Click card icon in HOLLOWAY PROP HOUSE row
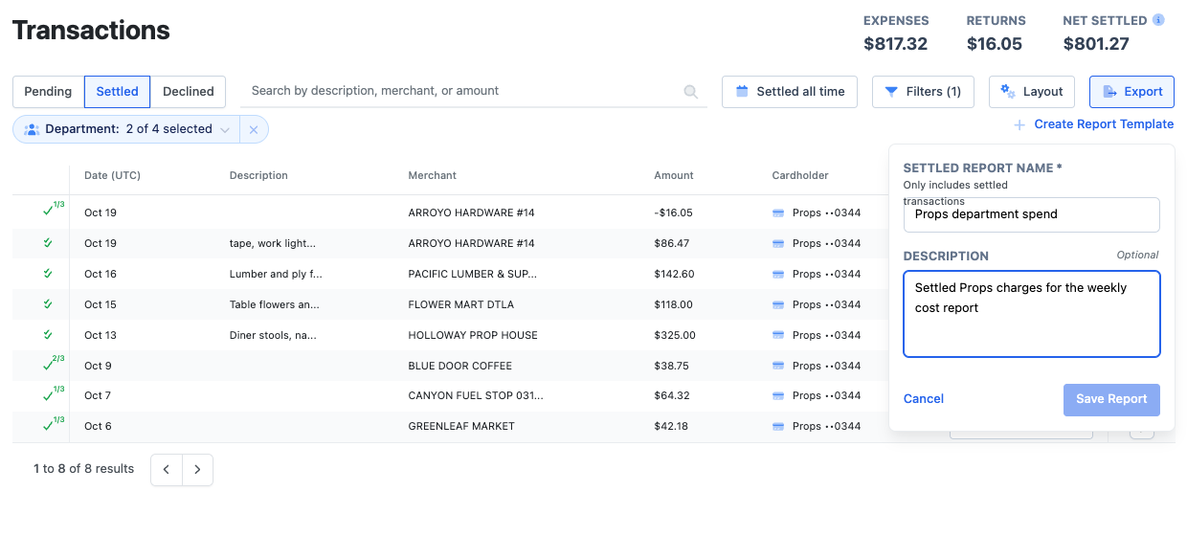This screenshot has height=536, width=1187. 778,335
